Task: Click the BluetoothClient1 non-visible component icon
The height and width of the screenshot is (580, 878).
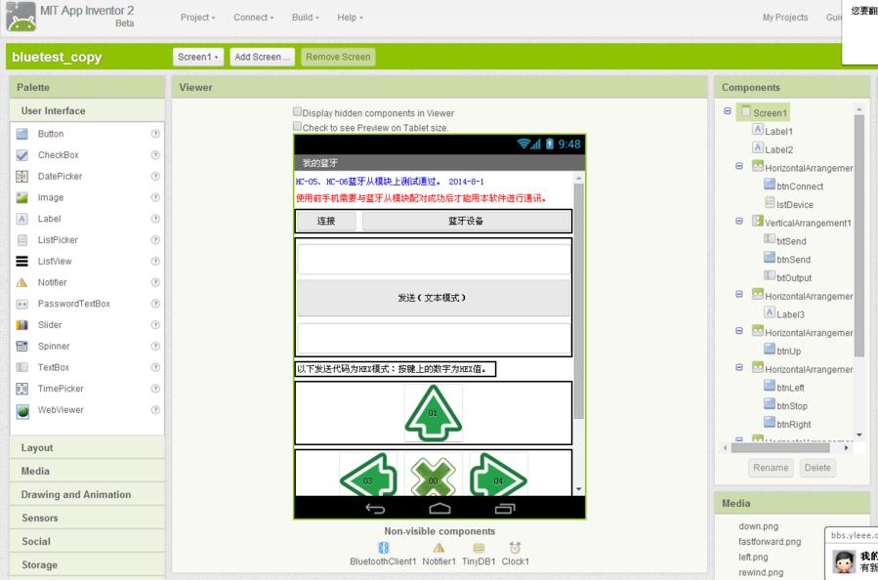Action: [383, 549]
